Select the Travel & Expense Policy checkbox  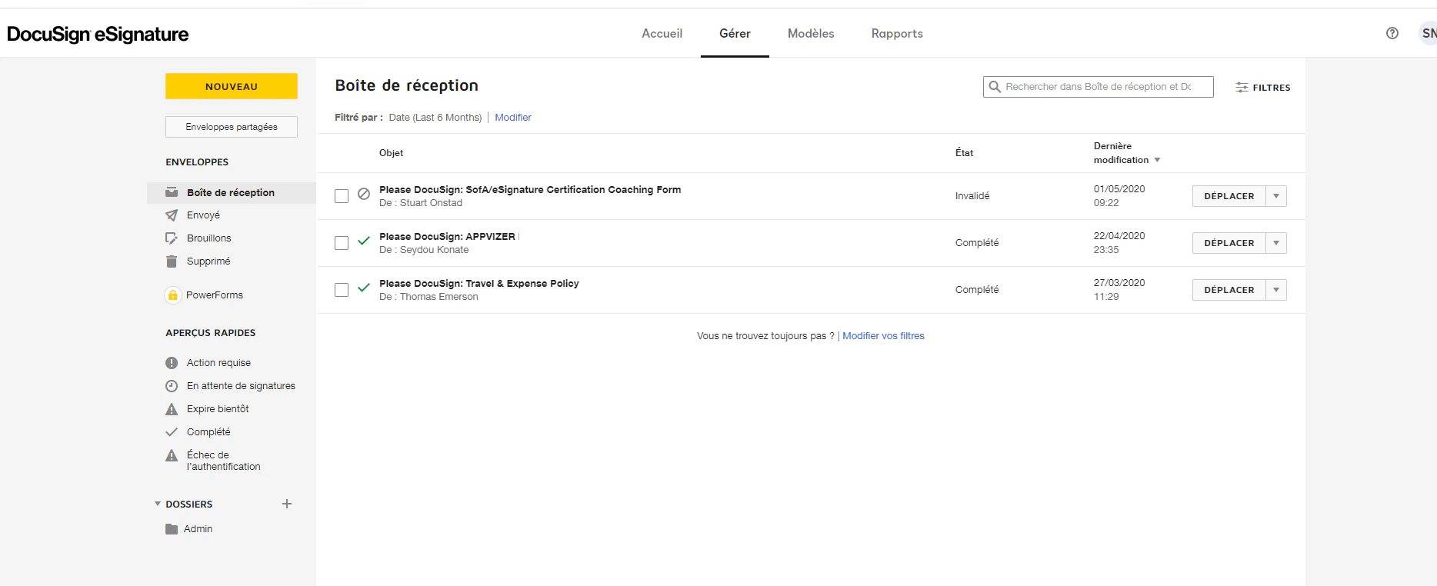pos(342,290)
